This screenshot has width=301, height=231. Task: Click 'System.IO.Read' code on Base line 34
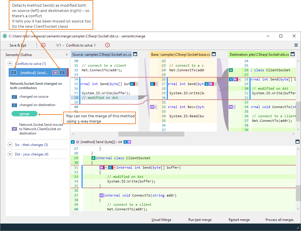point(187,116)
